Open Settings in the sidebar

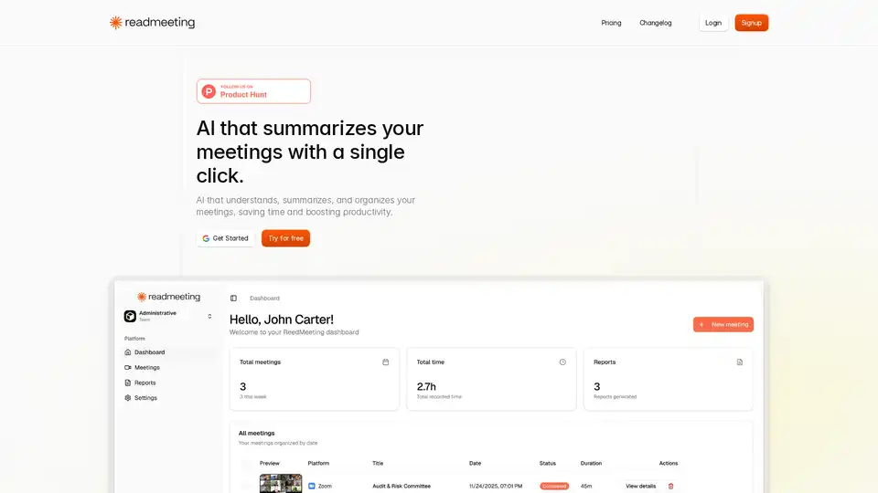[145, 398]
